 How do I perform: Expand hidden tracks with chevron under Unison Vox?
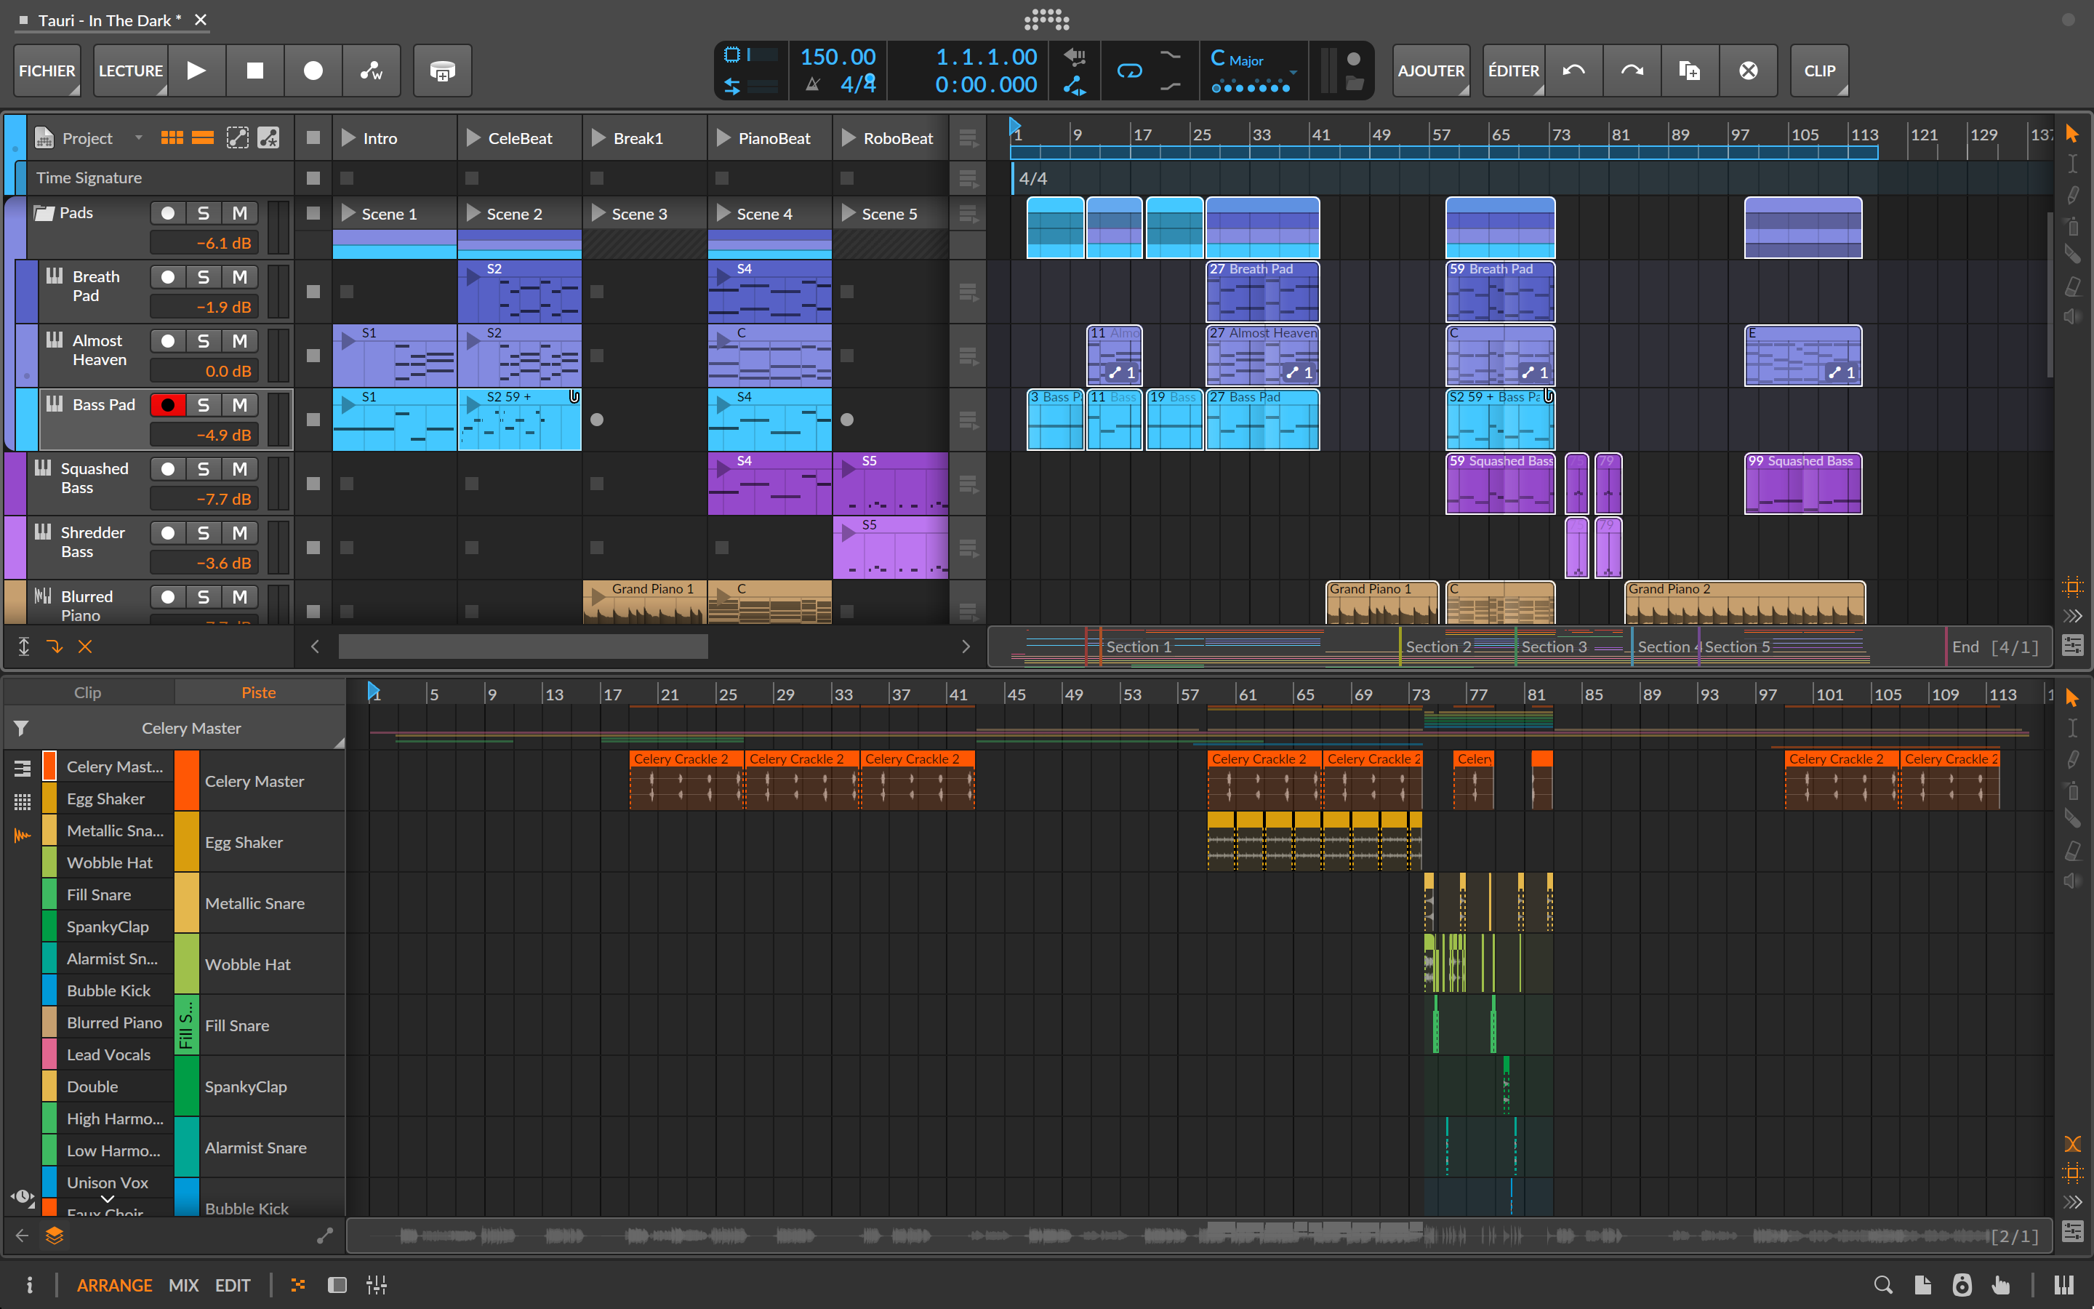point(108,1199)
